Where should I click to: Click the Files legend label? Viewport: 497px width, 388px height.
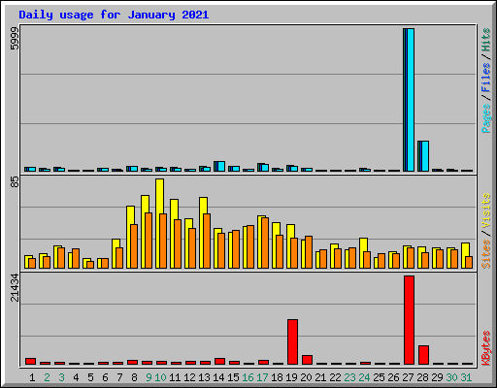[485, 78]
